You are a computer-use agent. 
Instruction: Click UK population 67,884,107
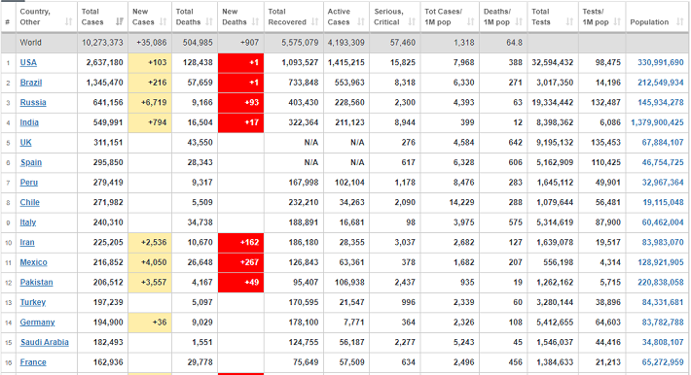coord(663,142)
